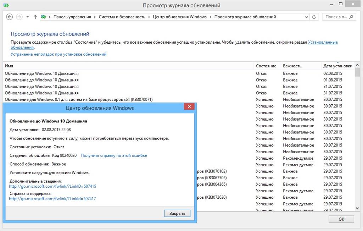Go up one level arrow

point(35,17)
